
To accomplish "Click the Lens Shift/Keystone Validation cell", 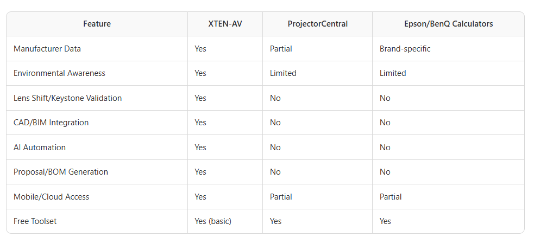I will pos(67,98).
